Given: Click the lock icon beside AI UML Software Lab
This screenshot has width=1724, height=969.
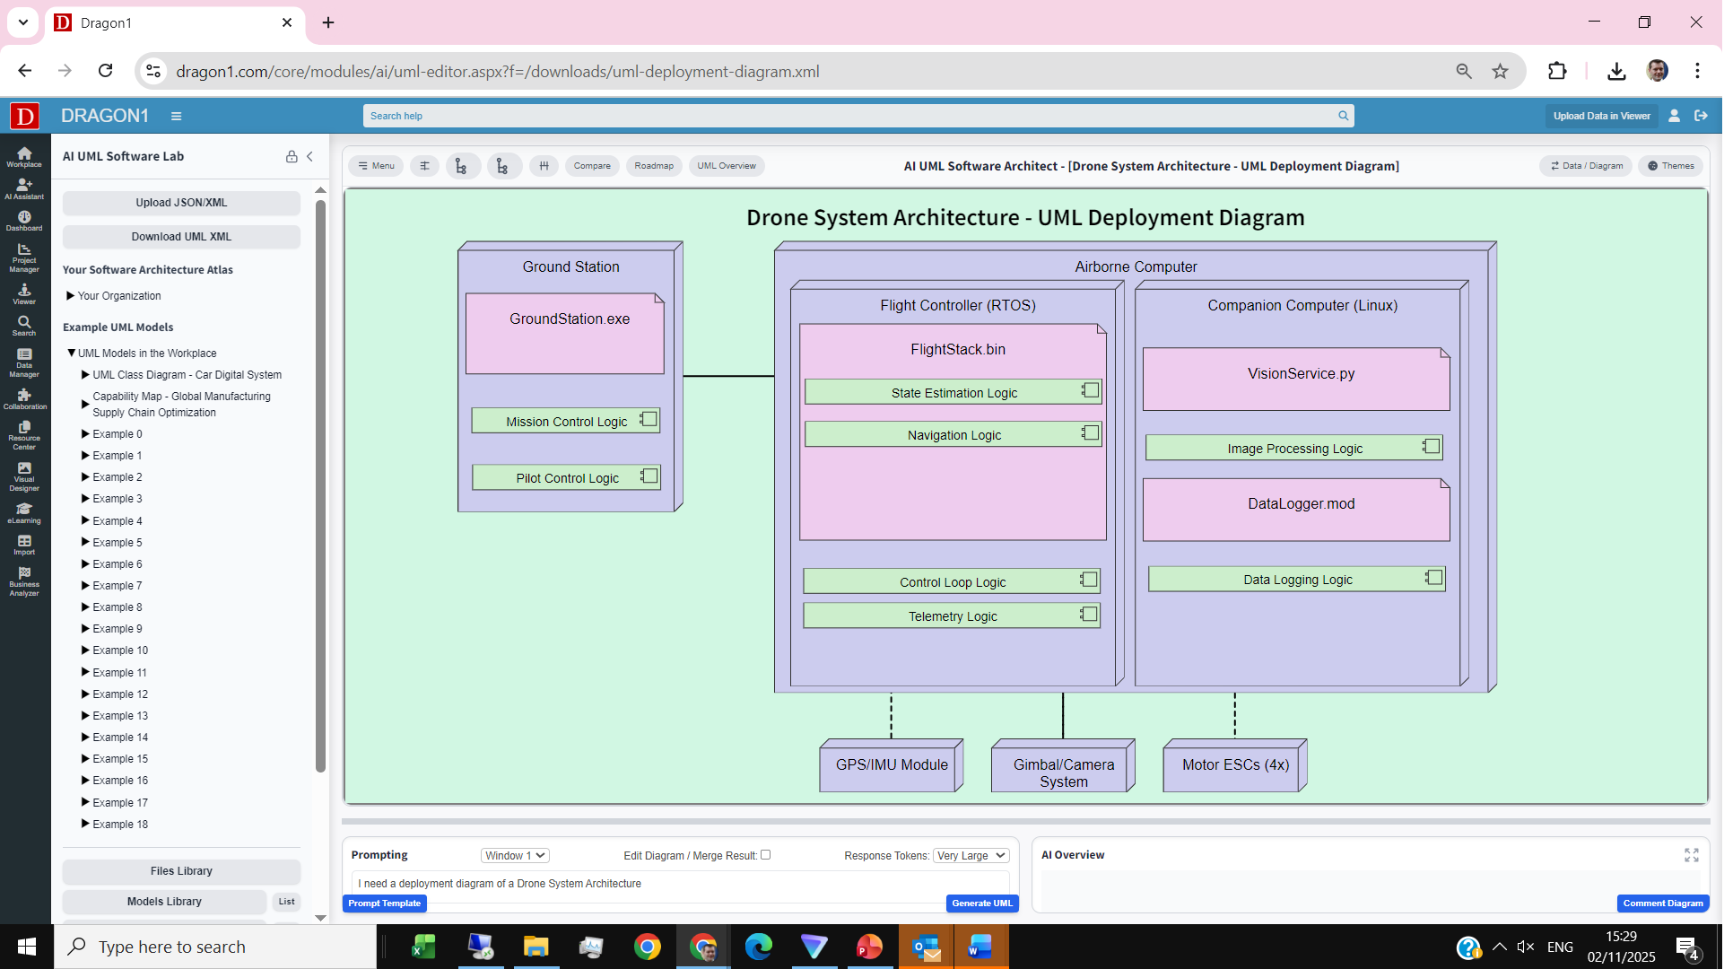Looking at the screenshot, I should [292, 156].
